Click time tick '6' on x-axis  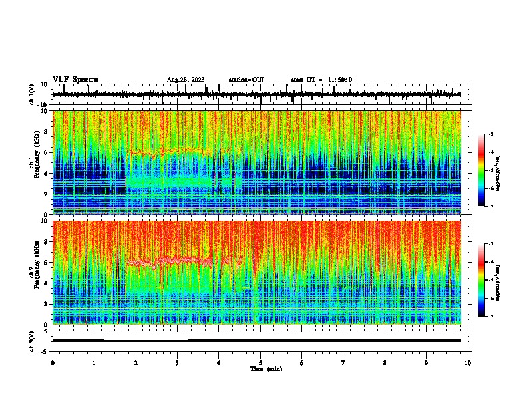click(302, 363)
